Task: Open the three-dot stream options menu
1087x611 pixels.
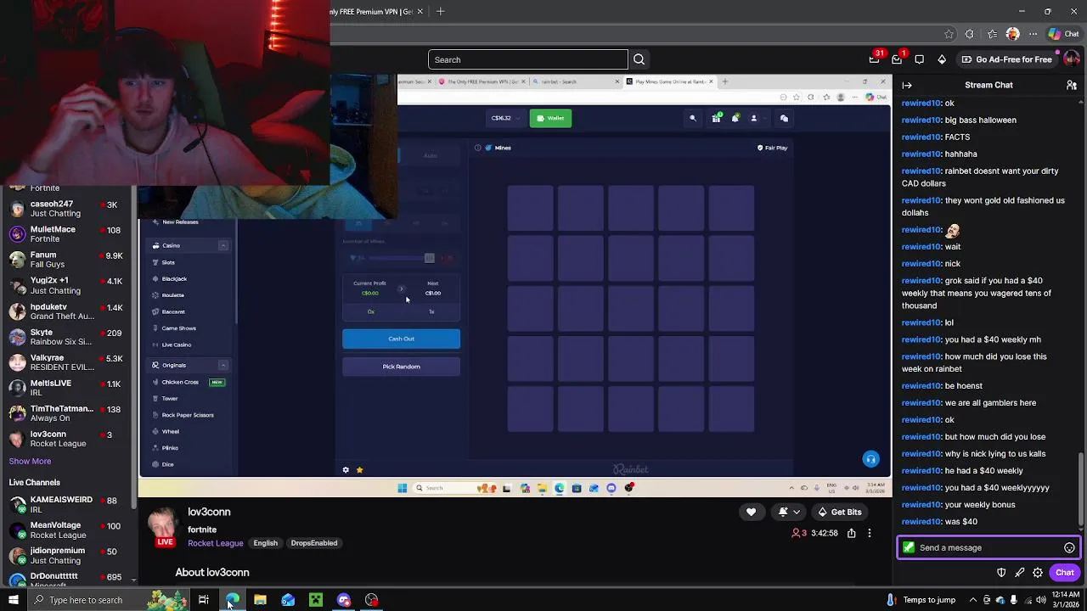Action: click(x=870, y=533)
